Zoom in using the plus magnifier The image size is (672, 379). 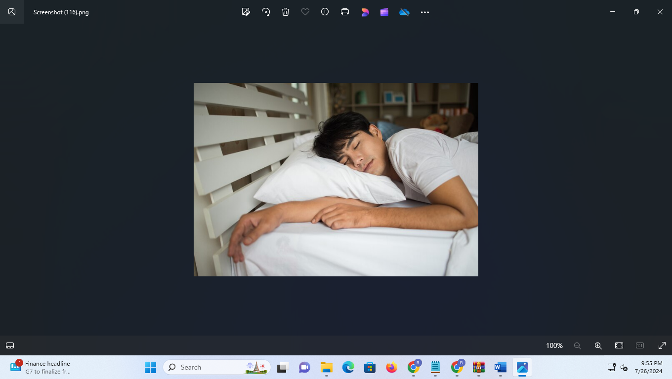[598, 345]
